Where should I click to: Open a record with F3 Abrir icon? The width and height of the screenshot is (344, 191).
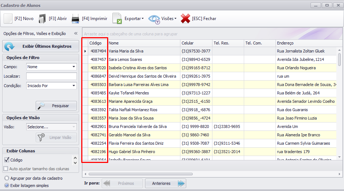point(42,19)
